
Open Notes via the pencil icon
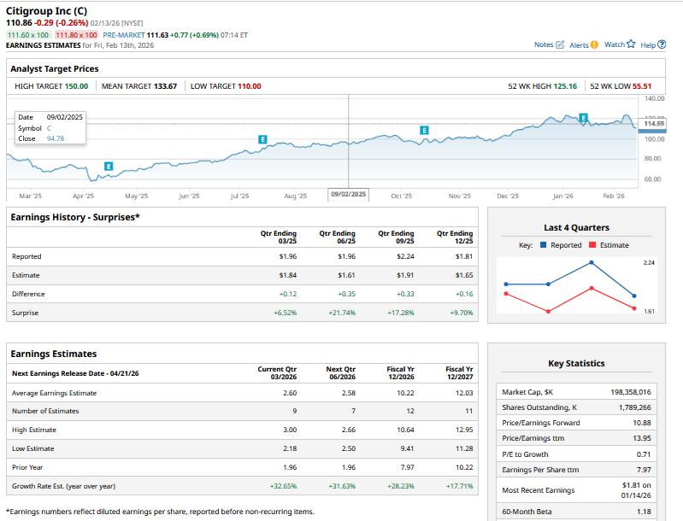(x=560, y=44)
